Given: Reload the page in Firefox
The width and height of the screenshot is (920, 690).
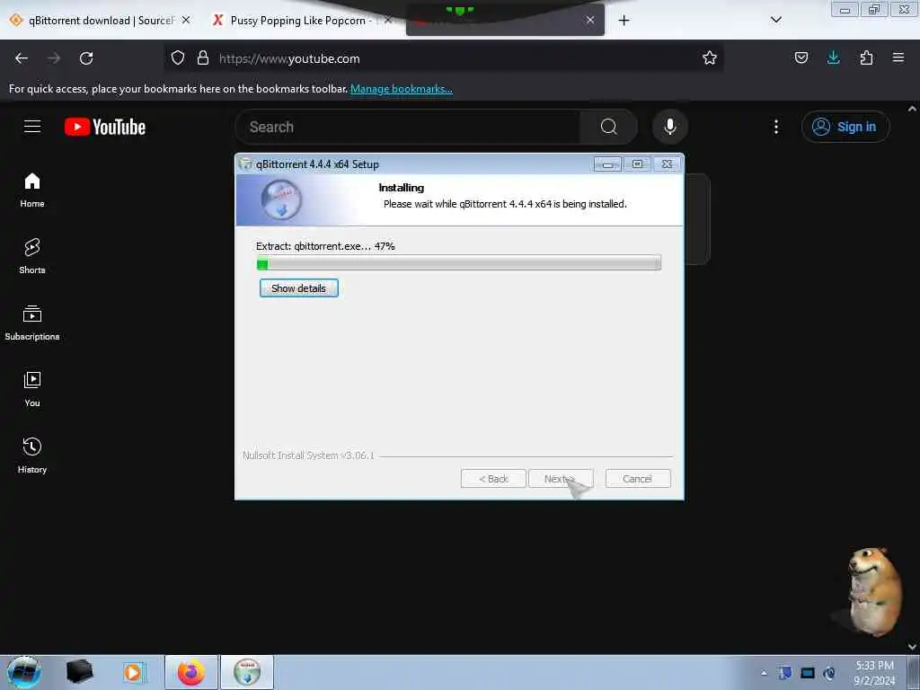Looking at the screenshot, I should point(86,58).
